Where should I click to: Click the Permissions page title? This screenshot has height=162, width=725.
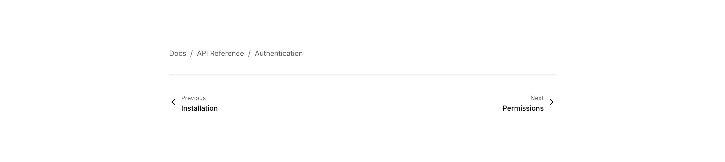523,108
